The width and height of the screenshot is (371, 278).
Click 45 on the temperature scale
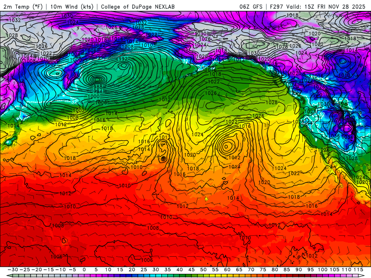[x=191, y=270]
